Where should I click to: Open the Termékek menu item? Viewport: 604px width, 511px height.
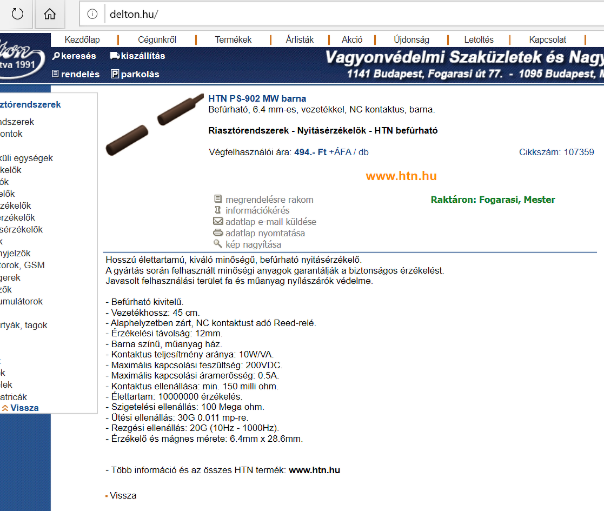[233, 39]
